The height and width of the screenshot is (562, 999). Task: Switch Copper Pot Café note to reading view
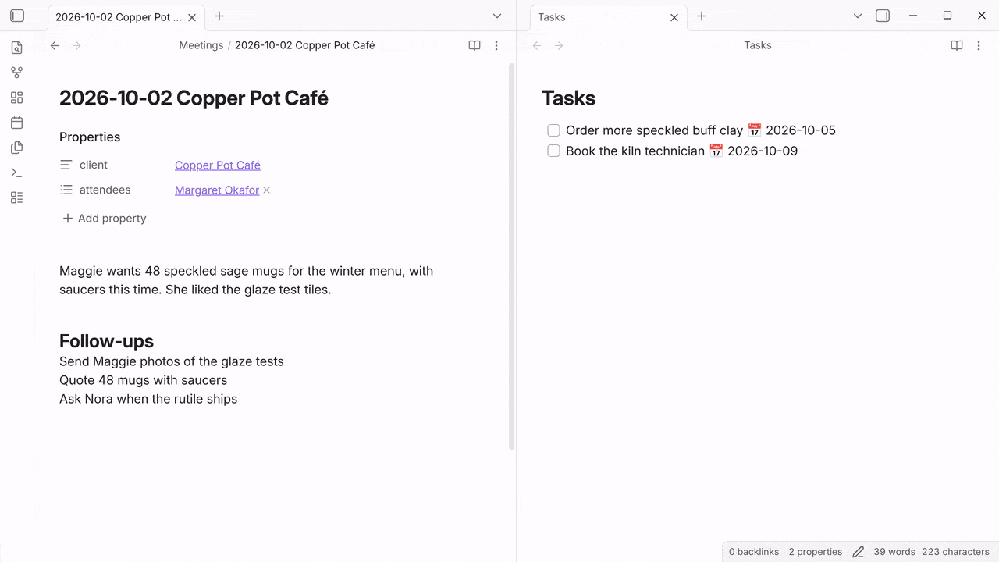click(x=475, y=45)
